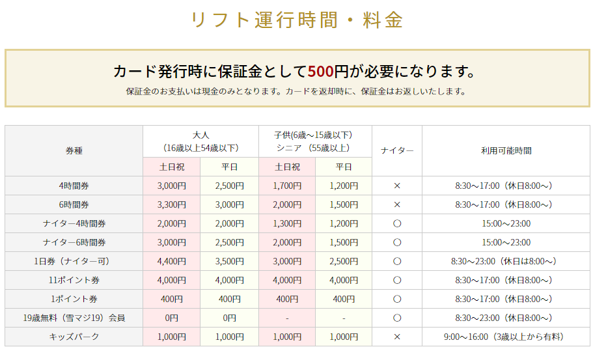Select the ナイター6時間券 row label

tap(74, 243)
